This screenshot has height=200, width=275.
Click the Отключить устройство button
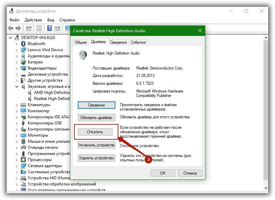click(x=96, y=145)
